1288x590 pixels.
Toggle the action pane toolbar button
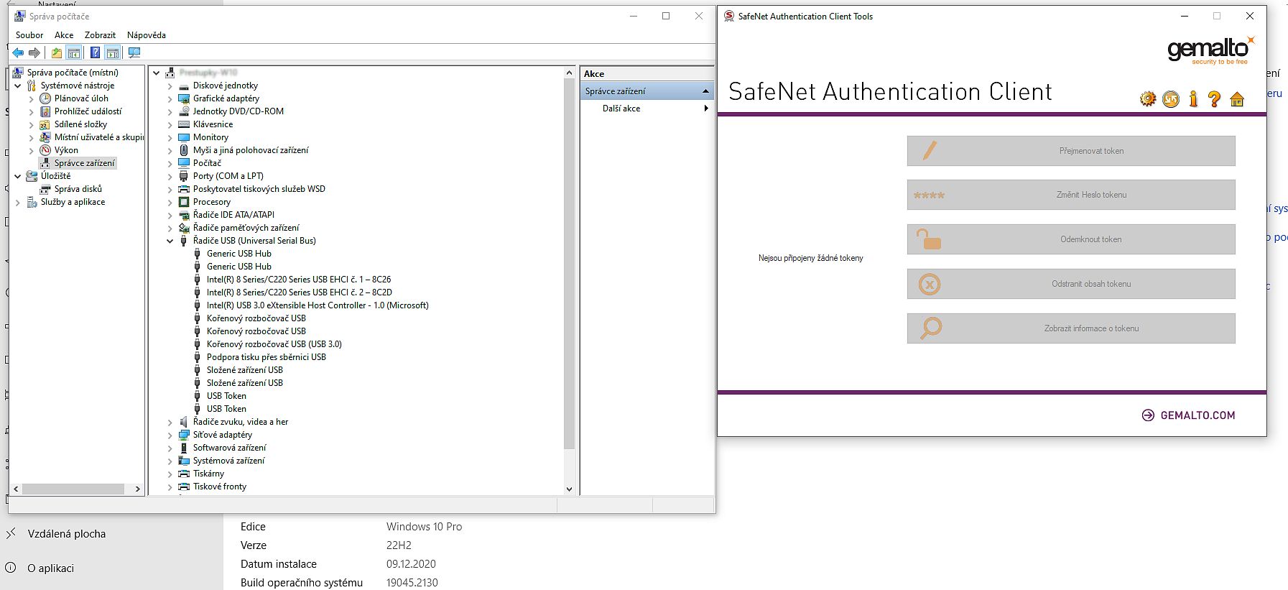113,52
